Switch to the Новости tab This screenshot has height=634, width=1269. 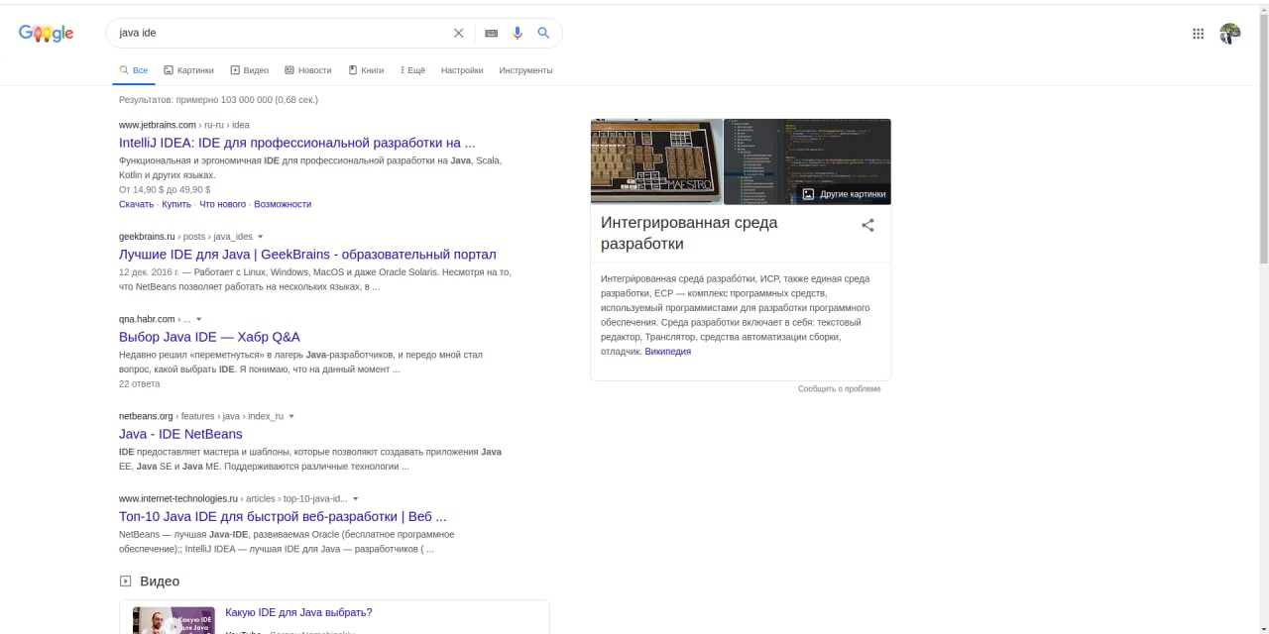(x=308, y=70)
